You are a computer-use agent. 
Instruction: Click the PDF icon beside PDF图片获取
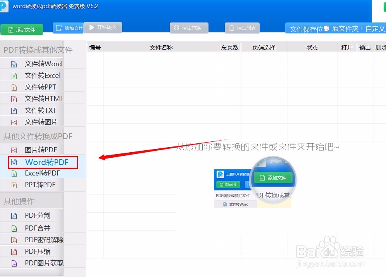[14, 263]
